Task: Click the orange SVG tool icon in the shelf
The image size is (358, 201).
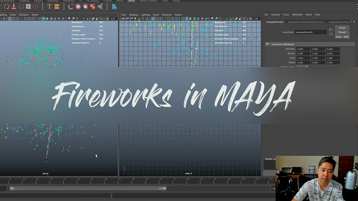Action: click(x=57, y=7)
